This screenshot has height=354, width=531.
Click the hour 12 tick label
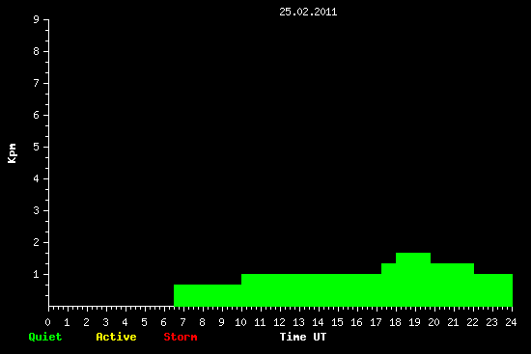tap(279, 322)
